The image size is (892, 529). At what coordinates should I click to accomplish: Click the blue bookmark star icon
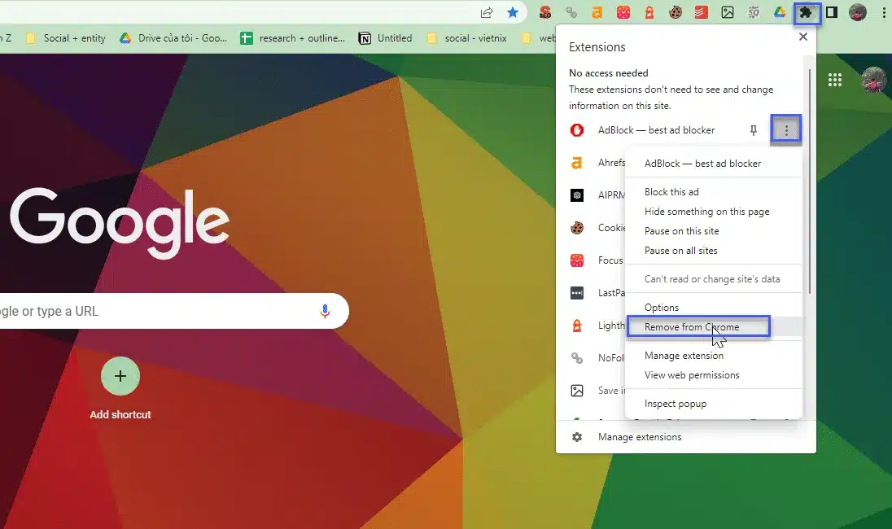click(x=513, y=12)
